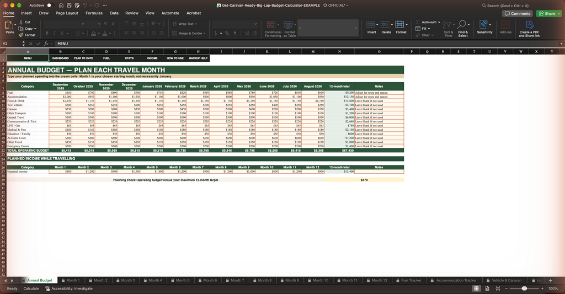Click the font colour A swatch
This screenshot has height=294, width=565.
tap(105, 34)
